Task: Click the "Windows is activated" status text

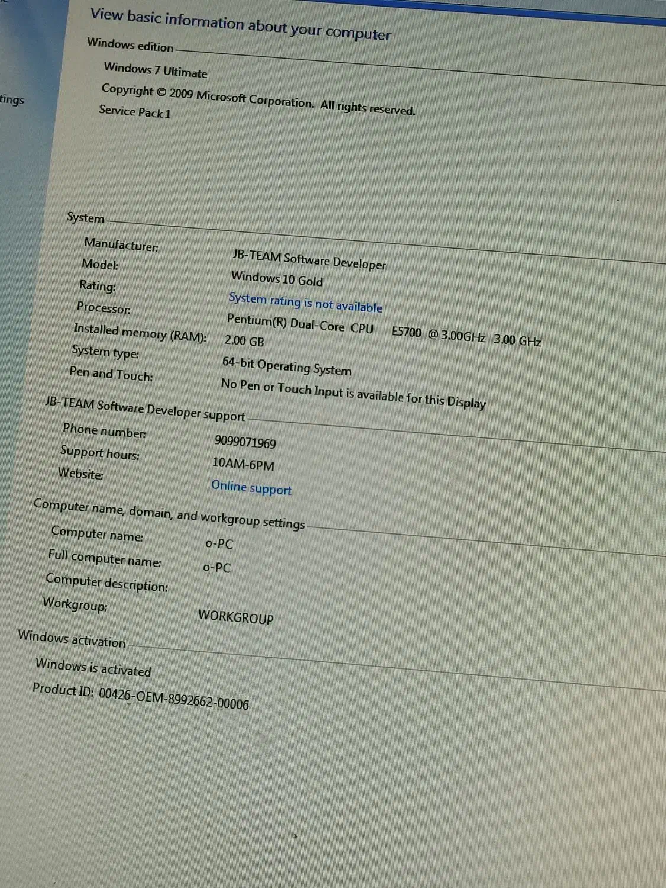Action: tap(93, 668)
